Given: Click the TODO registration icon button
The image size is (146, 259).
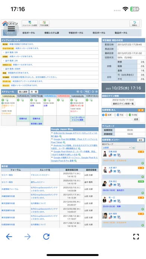Looking at the screenshot, I should (x=44, y=23).
